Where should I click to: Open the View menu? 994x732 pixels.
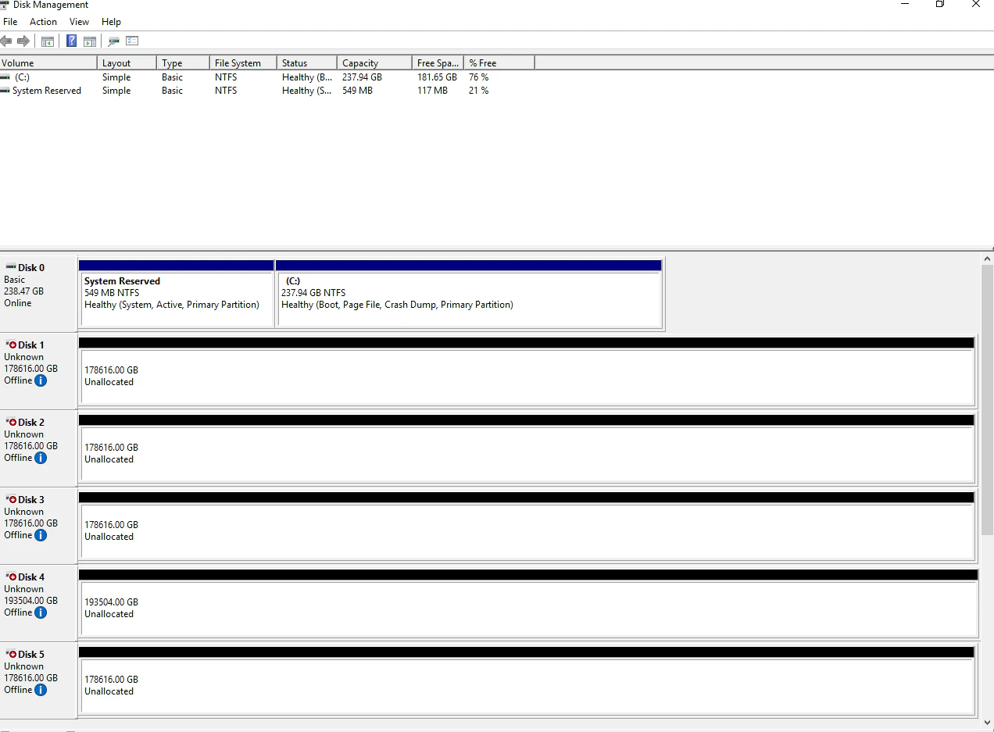point(79,21)
